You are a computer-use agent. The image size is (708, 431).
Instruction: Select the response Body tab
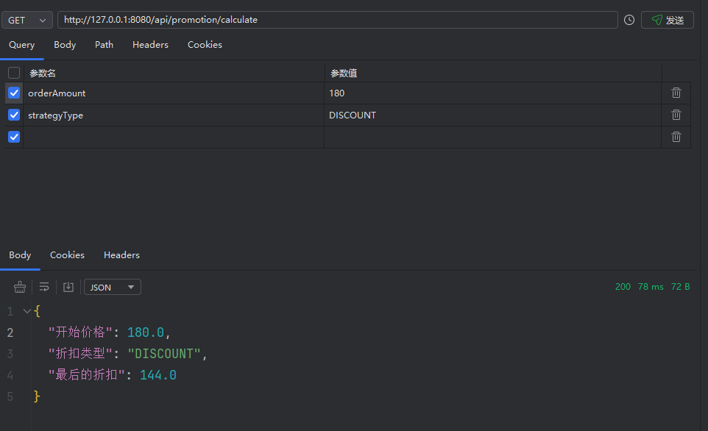(x=20, y=255)
